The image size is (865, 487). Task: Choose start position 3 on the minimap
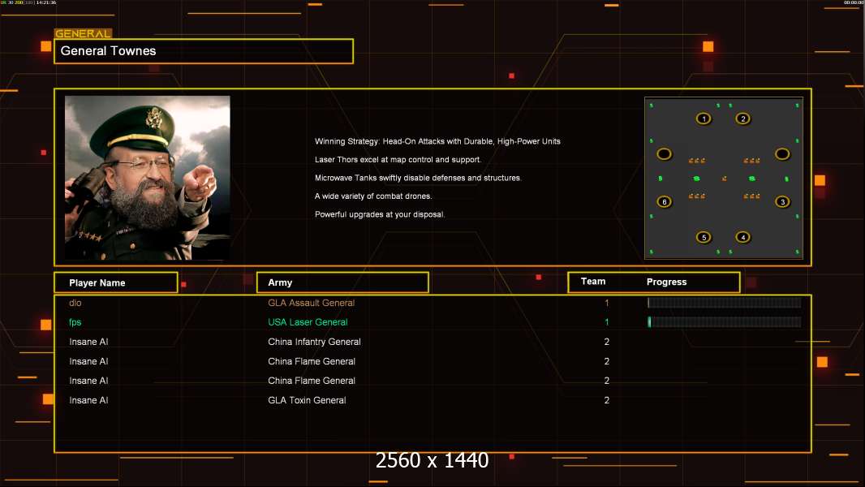pyautogui.click(x=782, y=202)
